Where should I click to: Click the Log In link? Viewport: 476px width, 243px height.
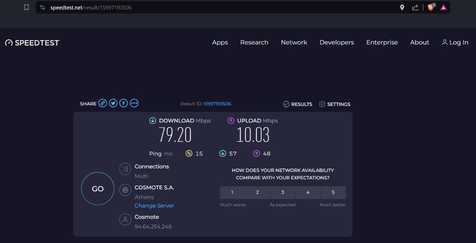455,43
